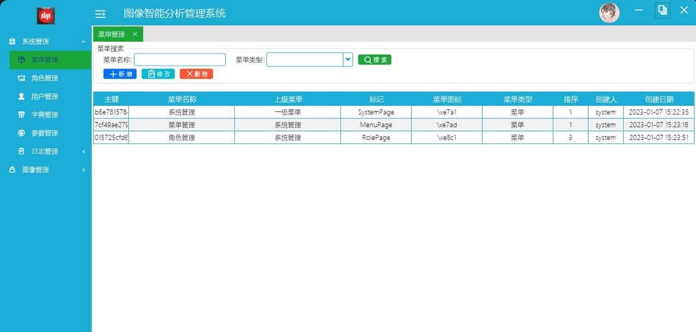Click the 参数管理 globe icon
The width and height of the screenshot is (696, 332).
click(21, 133)
